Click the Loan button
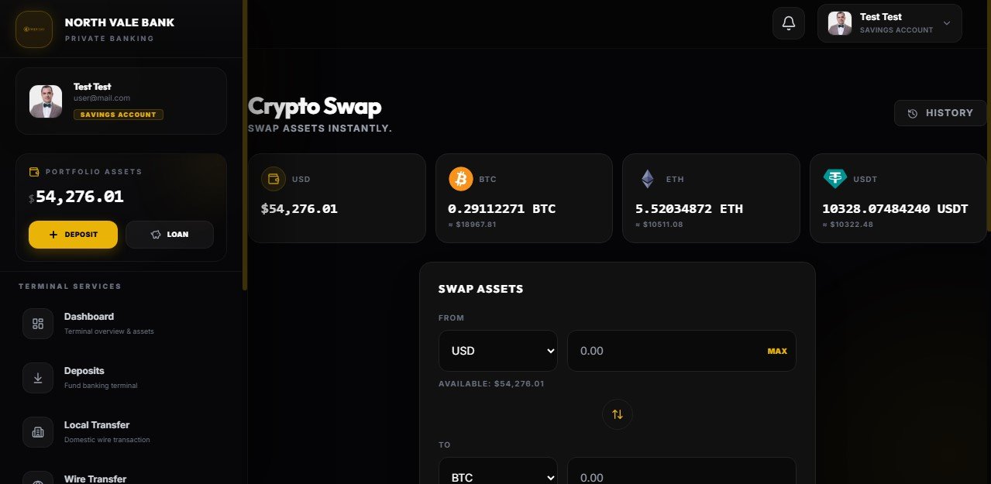The width and height of the screenshot is (991, 484). 170,235
